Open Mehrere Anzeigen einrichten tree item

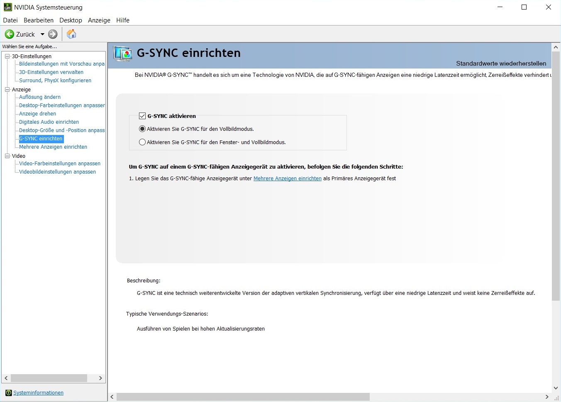(53, 147)
